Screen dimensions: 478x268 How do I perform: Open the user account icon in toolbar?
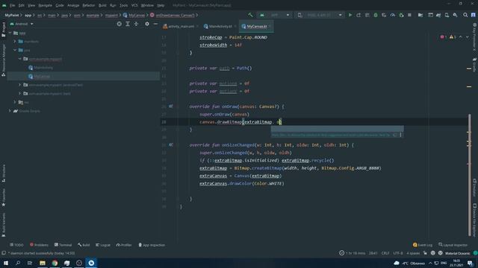(474, 15)
